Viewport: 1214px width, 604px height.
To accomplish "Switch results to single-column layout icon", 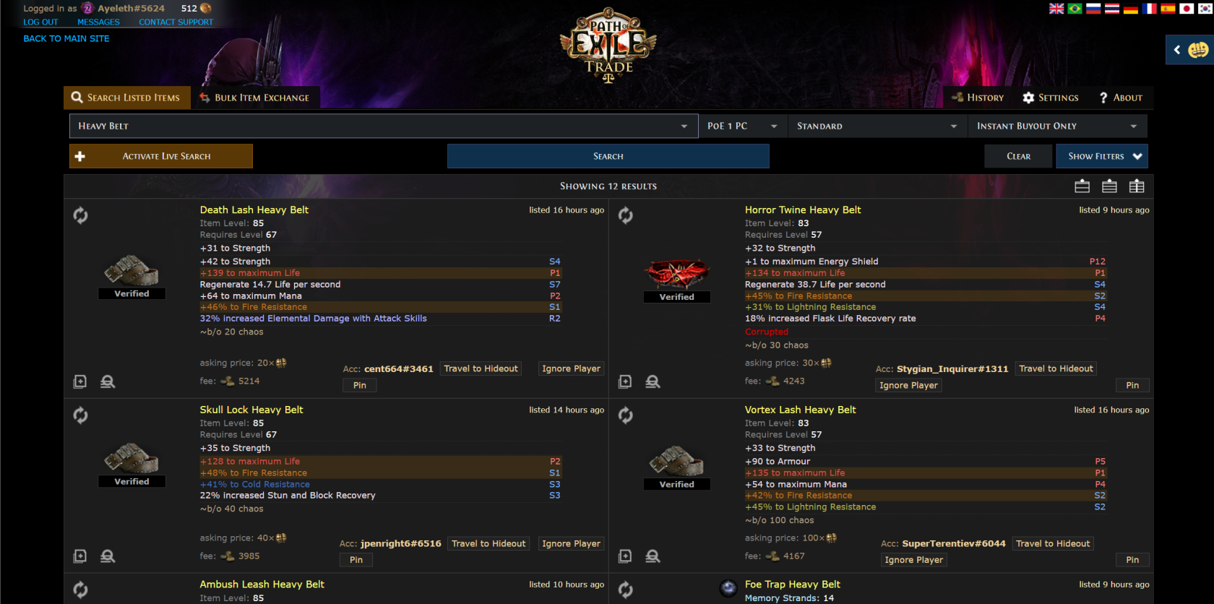I will (1082, 186).
